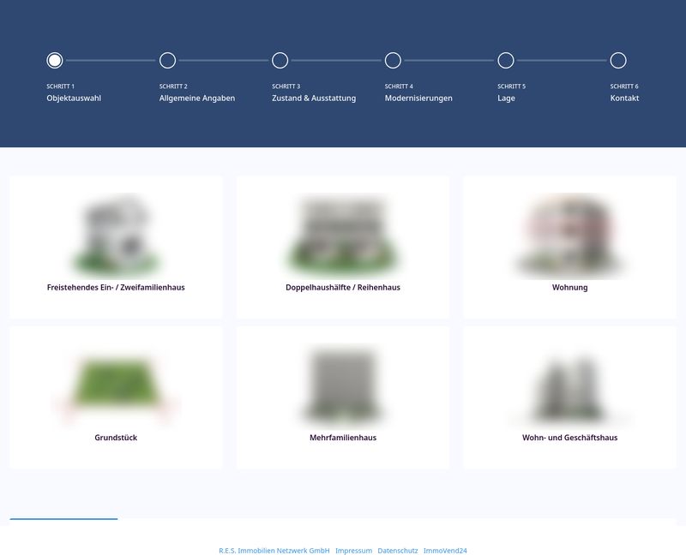The width and height of the screenshot is (686, 555).
Task: Click the Wohn- und Geschäftshaus label
Action: click(x=569, y=438)
